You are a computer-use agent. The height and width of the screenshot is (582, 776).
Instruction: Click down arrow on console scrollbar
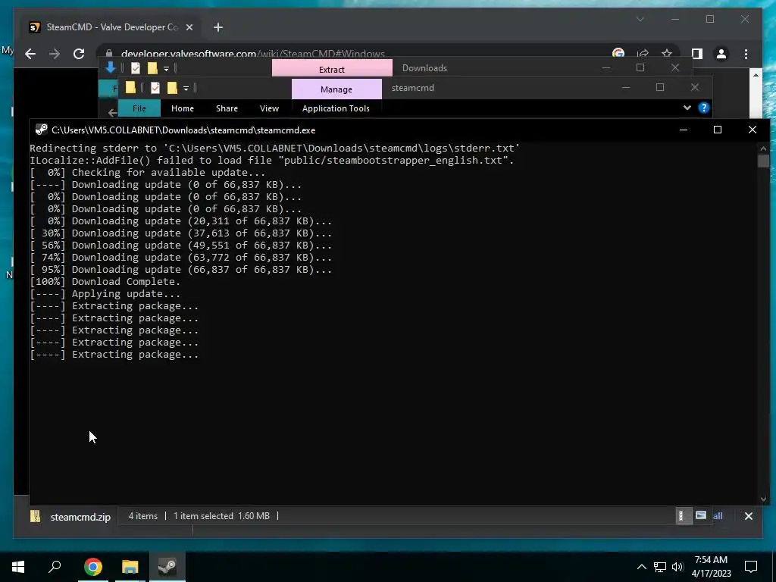763,499
